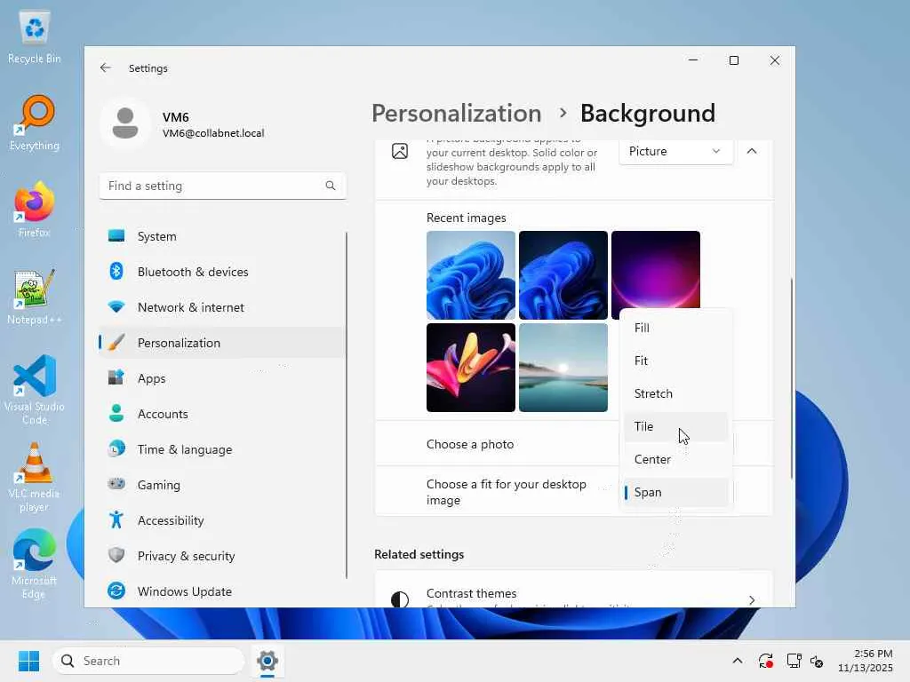910x682 pixels.
Task: Click the contrast half-circle icon
Action: (399, 599)
